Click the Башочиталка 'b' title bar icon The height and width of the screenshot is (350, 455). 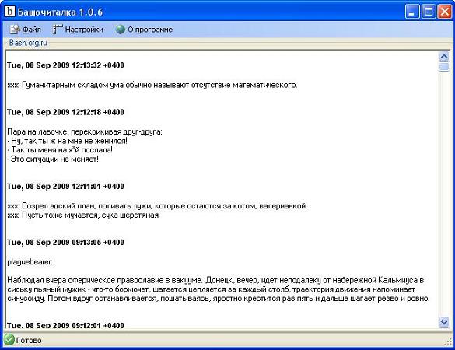(9, 12)
